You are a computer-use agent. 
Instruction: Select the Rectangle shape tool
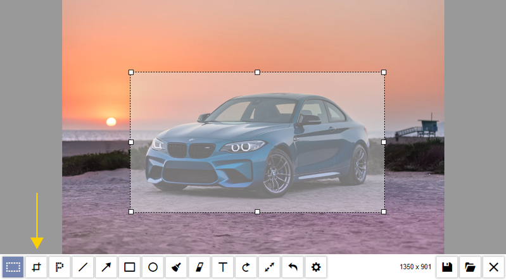129,267
